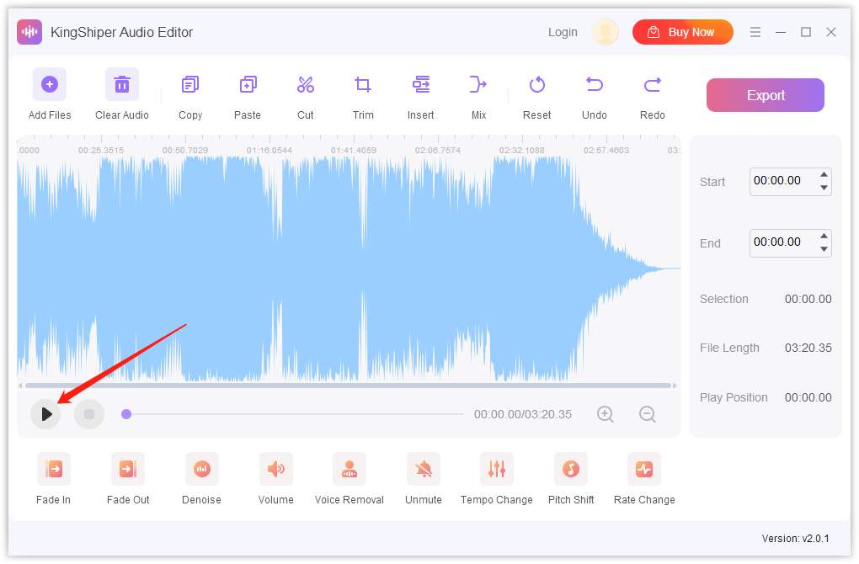Redo the last edit
Viewport: 859px width, 564px height.
point(652,84)
